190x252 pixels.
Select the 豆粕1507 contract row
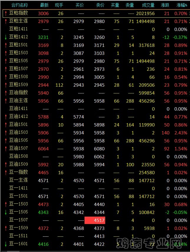(x=96, y=69)
